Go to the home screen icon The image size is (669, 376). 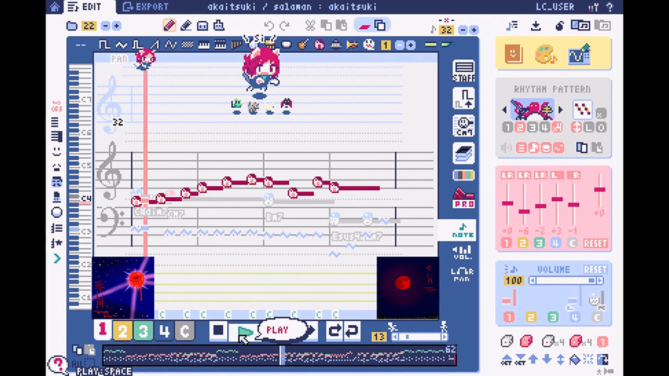coord(54,7)
